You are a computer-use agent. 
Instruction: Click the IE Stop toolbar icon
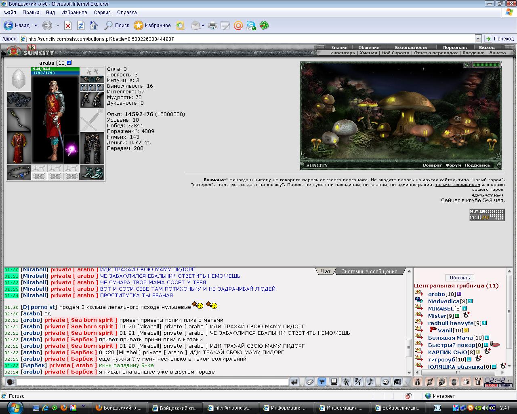coord(68,25)
